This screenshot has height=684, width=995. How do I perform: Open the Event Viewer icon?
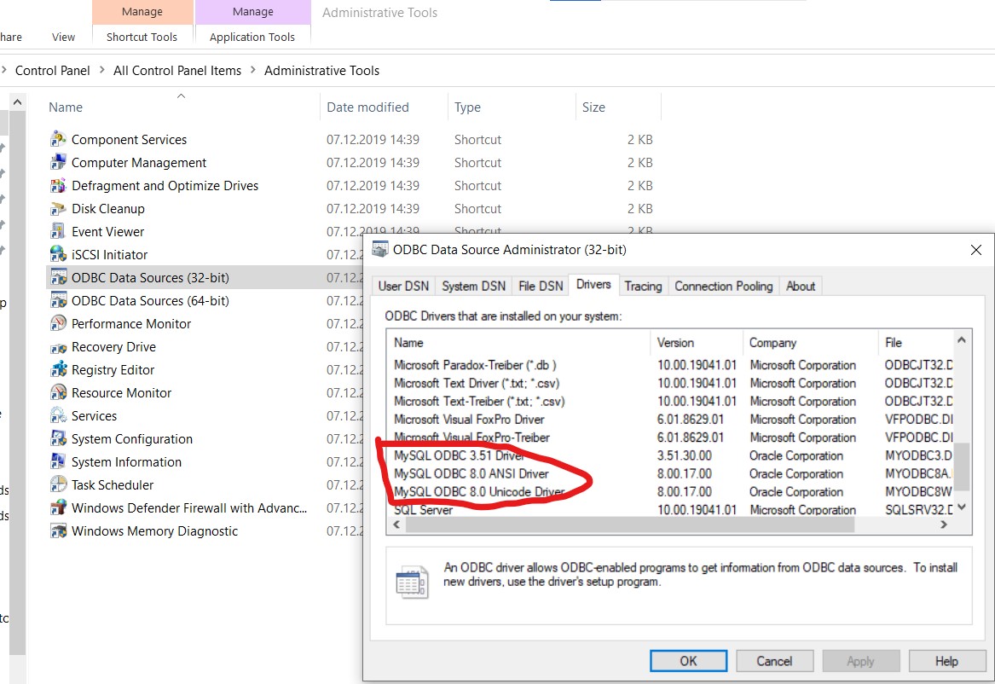pos(58,232)
